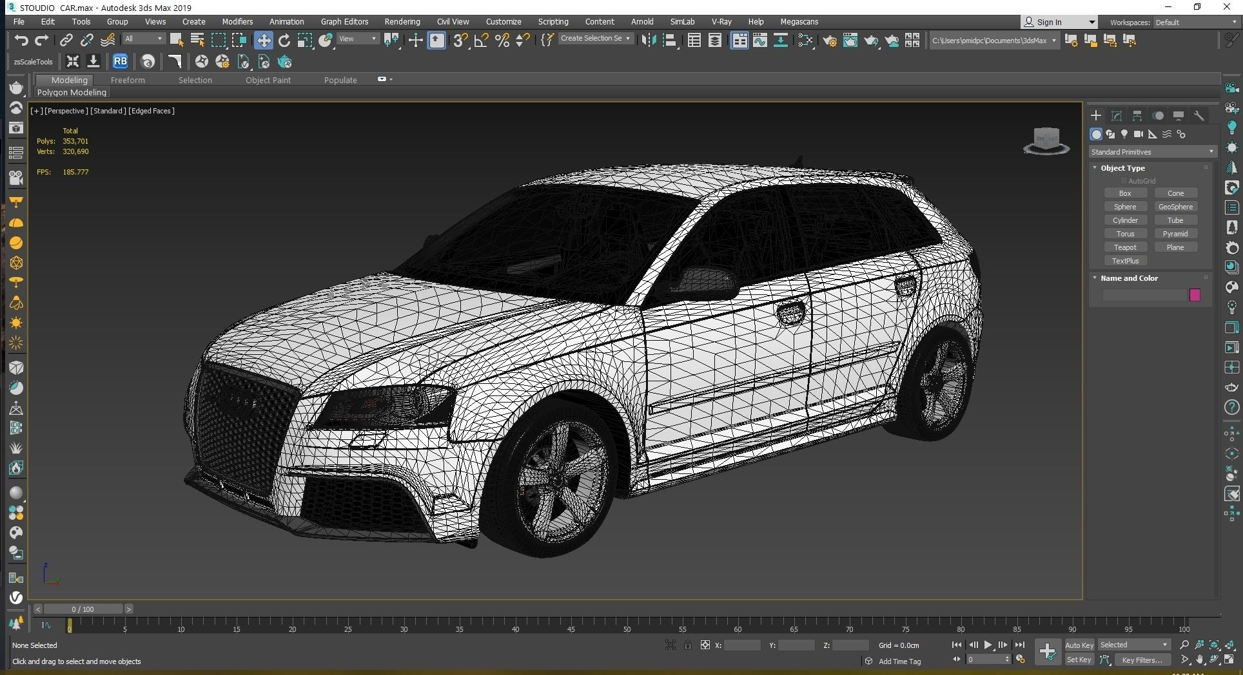Open the Utilities wrench tab in command panel
This screenshot has width=1243, height=675.
[x=1199, y=116]
